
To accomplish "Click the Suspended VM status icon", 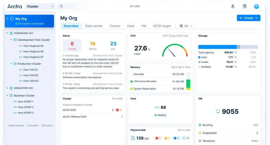I will tap(200, 133).
